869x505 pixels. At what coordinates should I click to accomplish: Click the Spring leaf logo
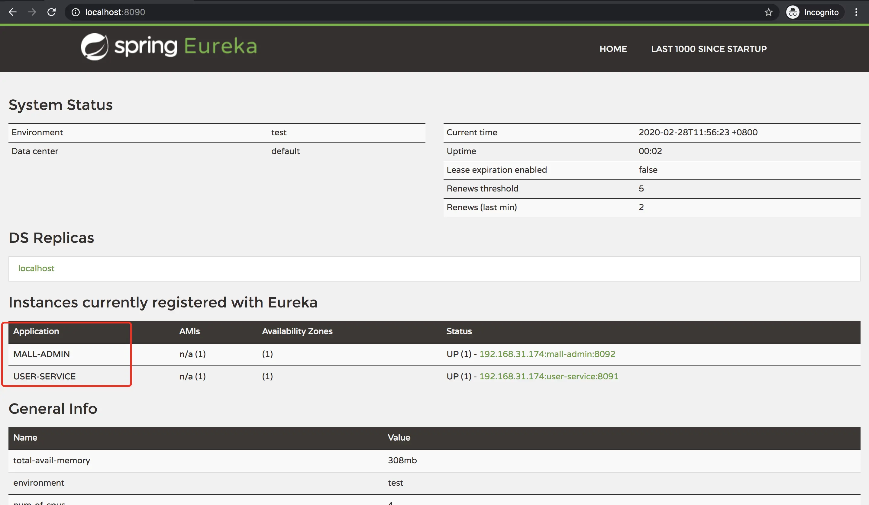(x=94, y=47)
